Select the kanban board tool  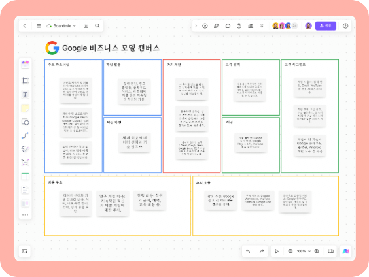point(25,203)
